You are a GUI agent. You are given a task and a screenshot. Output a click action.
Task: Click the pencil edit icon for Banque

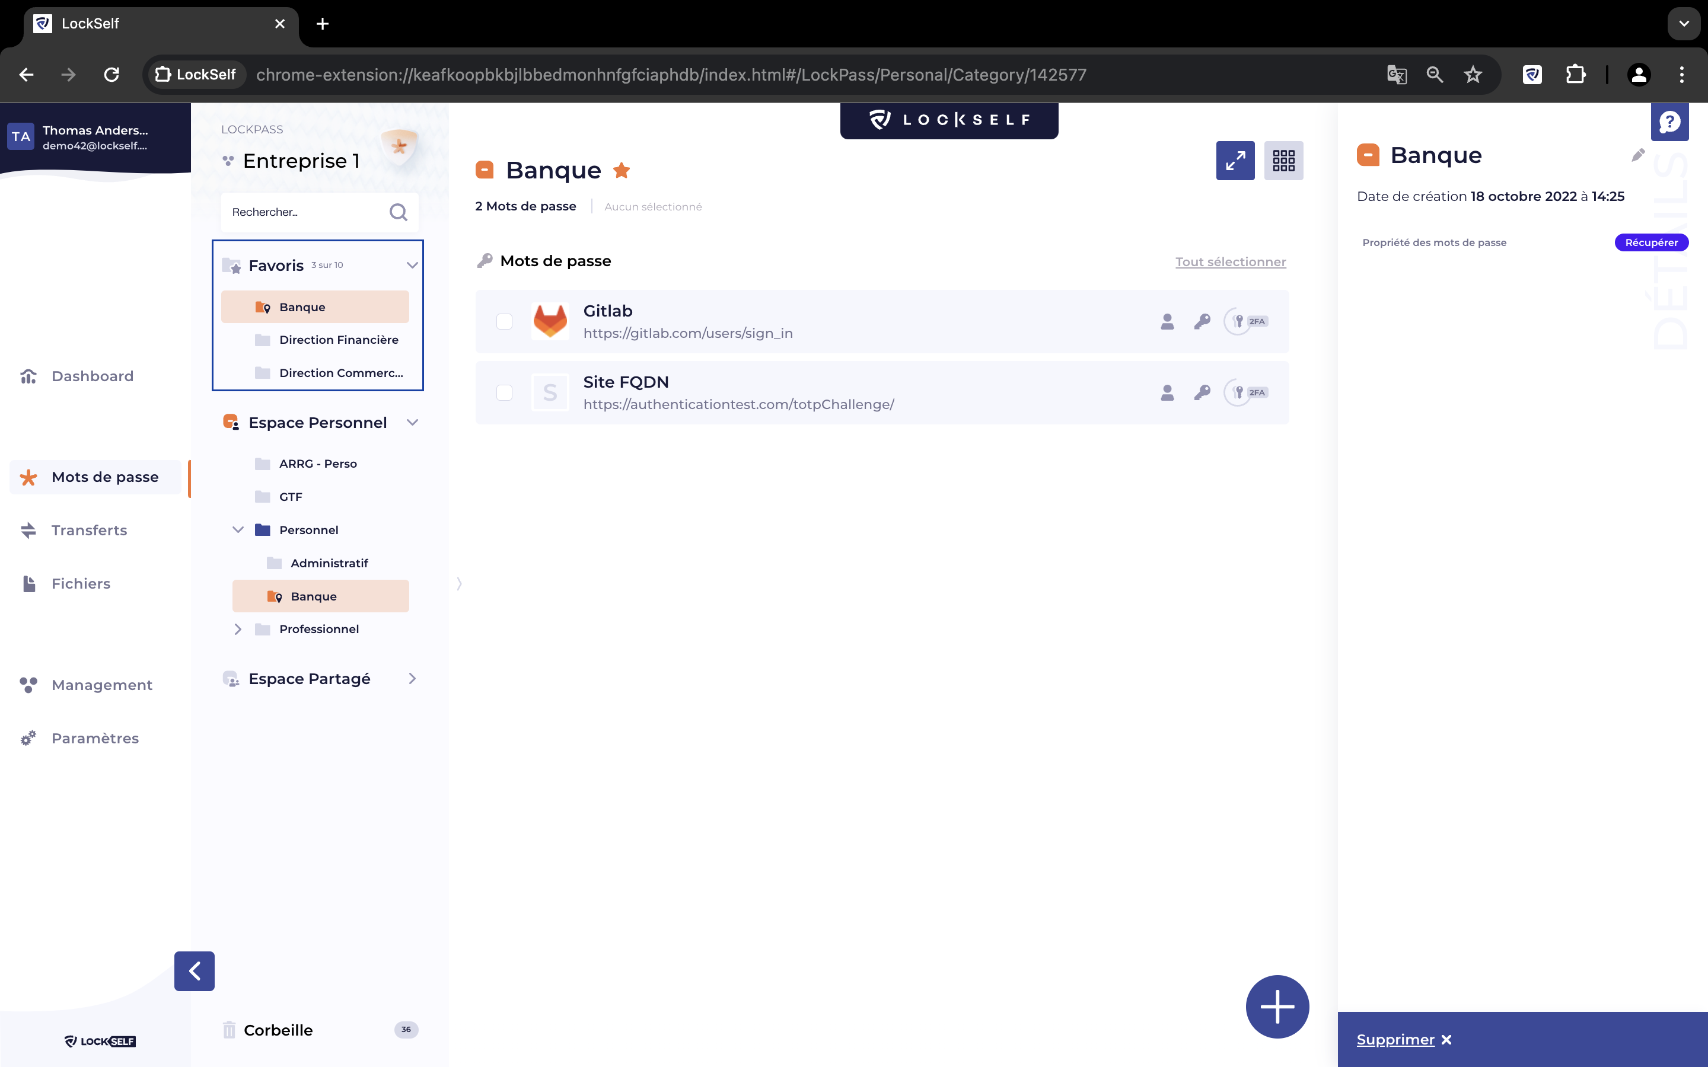pyautogui.click(x=1638, y=155)
